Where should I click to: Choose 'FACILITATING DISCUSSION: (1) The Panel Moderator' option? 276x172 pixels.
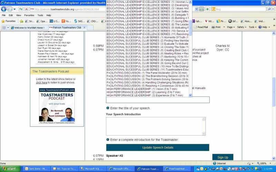point(147,73)
